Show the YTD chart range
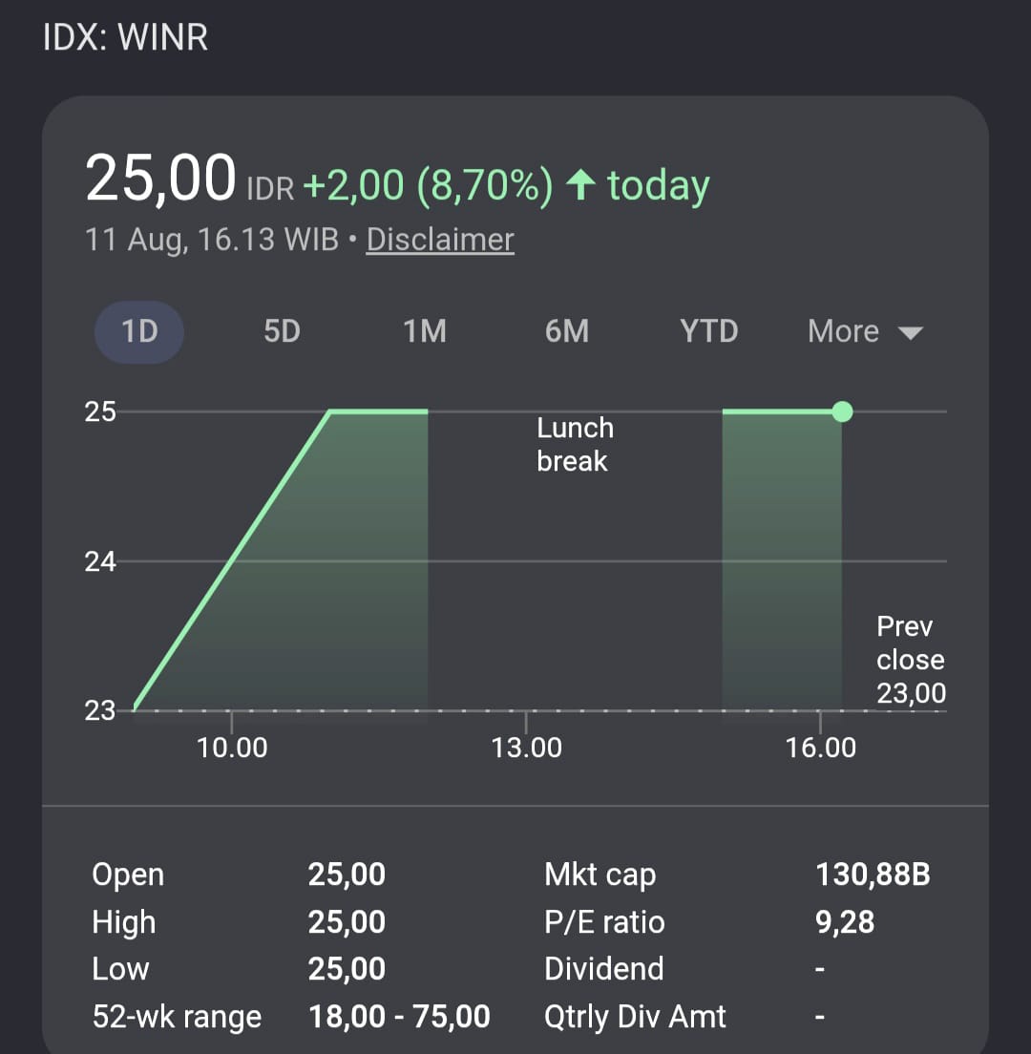 point(709,332)
